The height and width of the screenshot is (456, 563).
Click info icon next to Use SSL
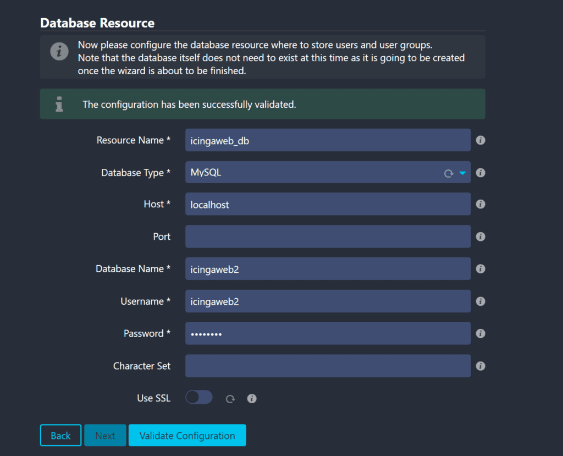coord(252,398)
